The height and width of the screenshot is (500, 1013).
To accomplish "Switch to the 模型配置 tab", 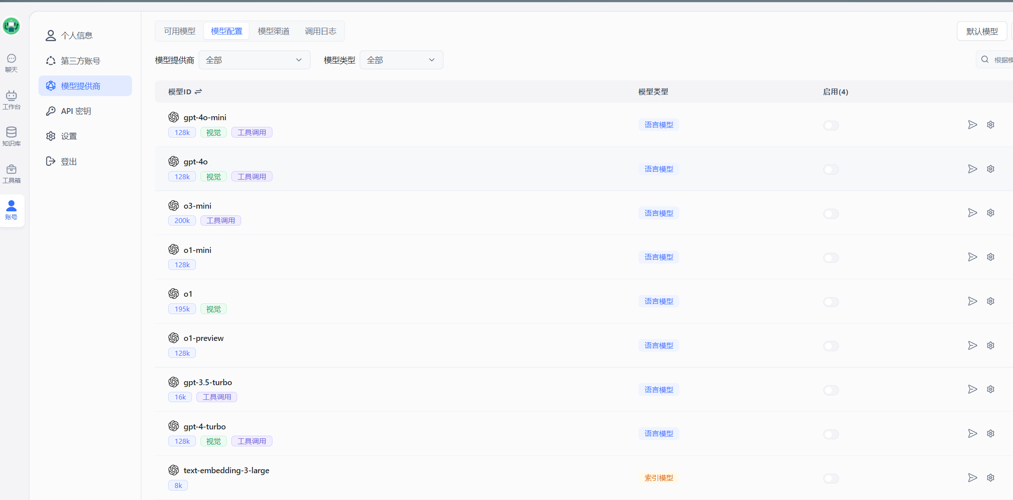I will tap(226, 31).
